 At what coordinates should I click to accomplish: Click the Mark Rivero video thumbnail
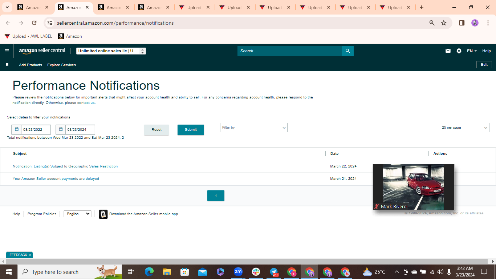414,187
